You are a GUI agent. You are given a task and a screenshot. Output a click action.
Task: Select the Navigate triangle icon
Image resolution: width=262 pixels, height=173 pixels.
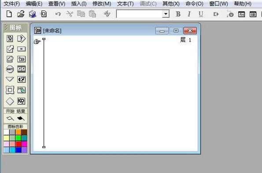tap(10, 79)
